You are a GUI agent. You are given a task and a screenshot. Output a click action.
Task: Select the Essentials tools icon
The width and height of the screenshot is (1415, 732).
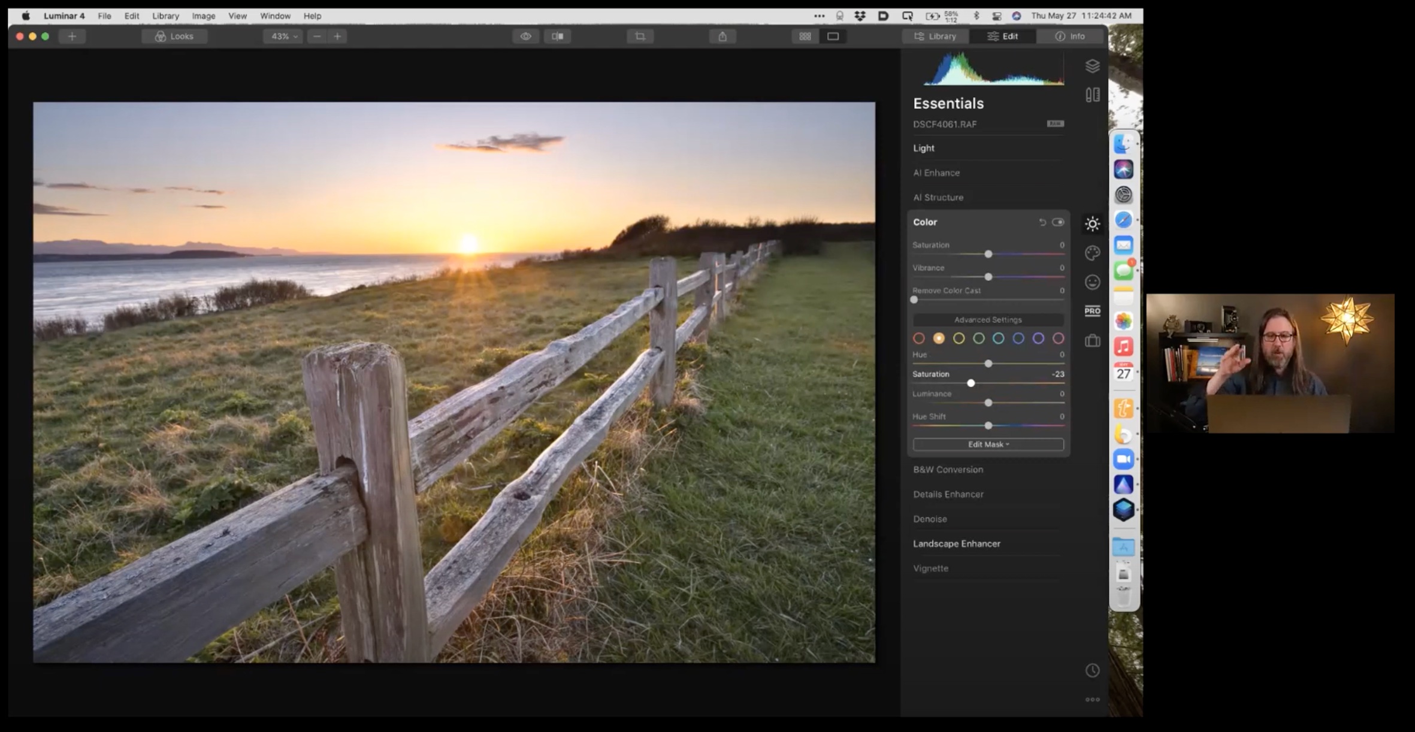point(1092,223)
